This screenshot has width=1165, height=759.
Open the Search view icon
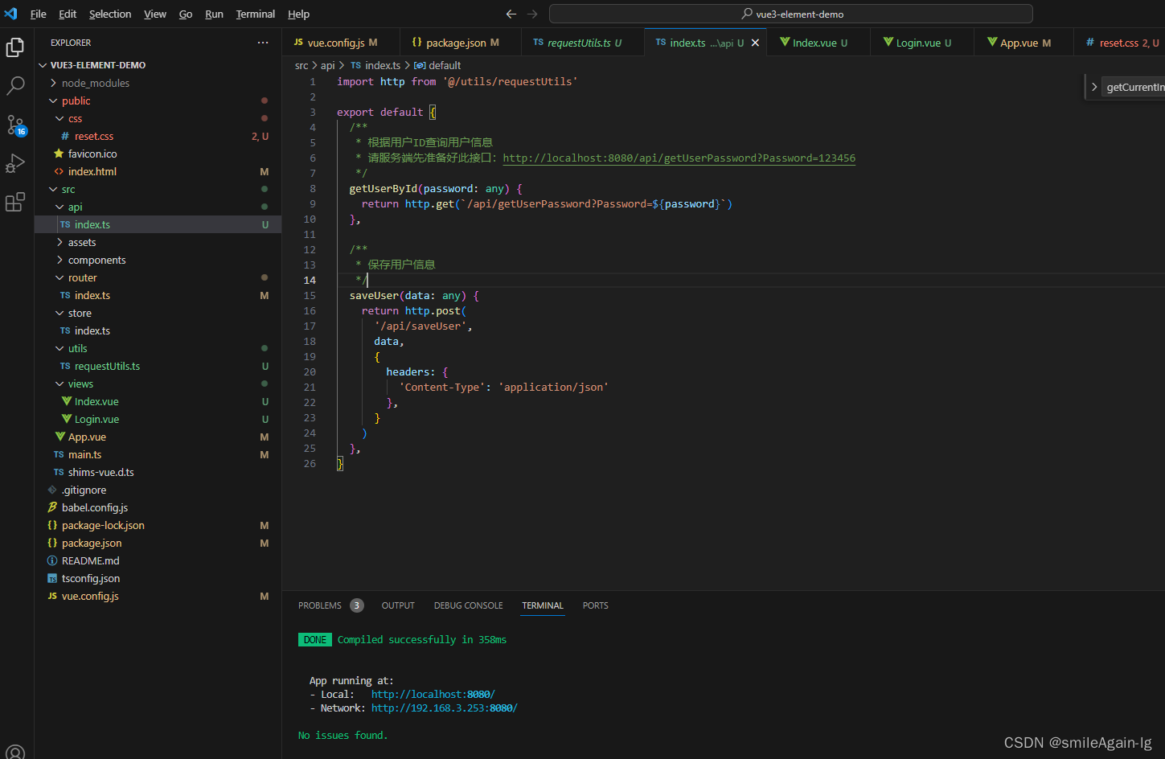15,85
